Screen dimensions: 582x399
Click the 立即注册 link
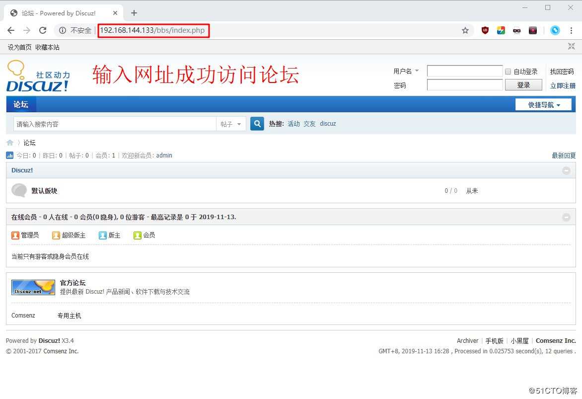pyautogui.click(x=562, y=85)
